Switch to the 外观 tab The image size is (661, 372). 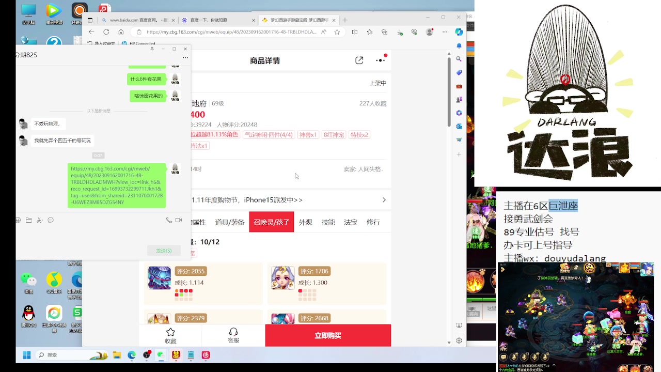pyautogui.click(x=306, y=222)
